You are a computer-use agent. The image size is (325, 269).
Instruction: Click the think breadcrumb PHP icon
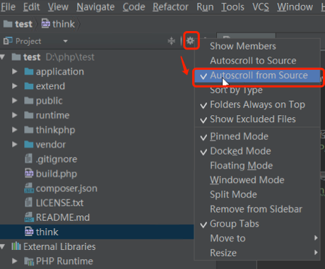click(46, 23)
